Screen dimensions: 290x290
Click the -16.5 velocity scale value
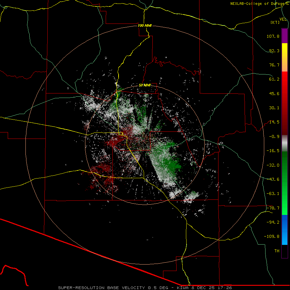tap(273, 151)
